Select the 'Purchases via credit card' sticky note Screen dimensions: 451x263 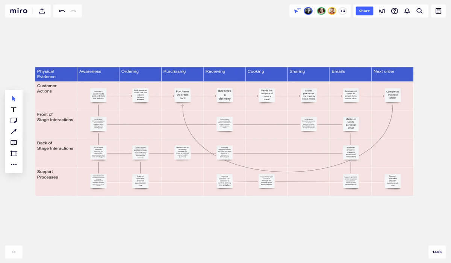182,95
